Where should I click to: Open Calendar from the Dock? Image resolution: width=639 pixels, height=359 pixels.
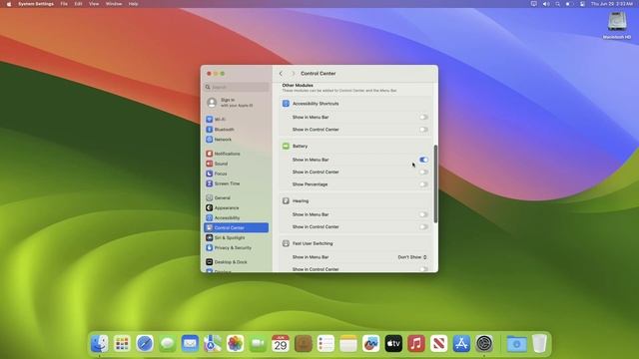click(x=281, y=343)
